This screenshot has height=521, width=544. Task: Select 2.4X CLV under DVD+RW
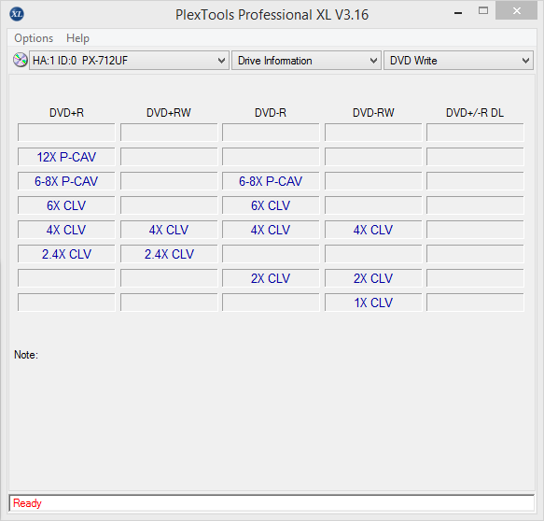tap(169, 254)
